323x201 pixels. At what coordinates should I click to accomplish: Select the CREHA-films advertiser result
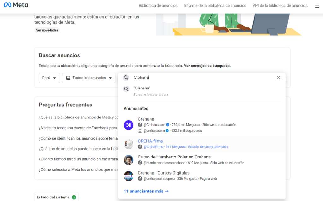tap(202, 144)
